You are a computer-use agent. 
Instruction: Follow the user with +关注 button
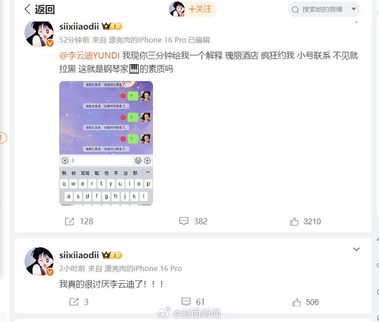pyautogui.click(x=200, y=9)
